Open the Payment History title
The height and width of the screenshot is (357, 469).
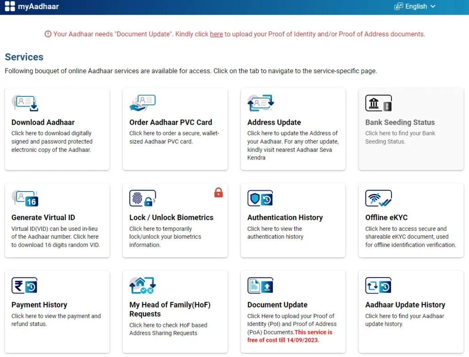click(39, 305)
